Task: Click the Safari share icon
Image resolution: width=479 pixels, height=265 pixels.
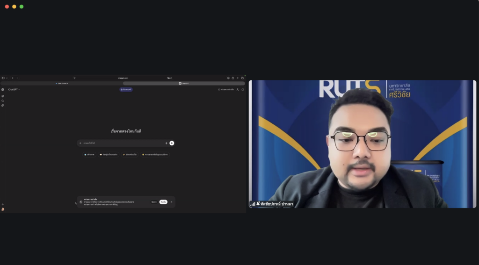Action: (x=233, y=78)
